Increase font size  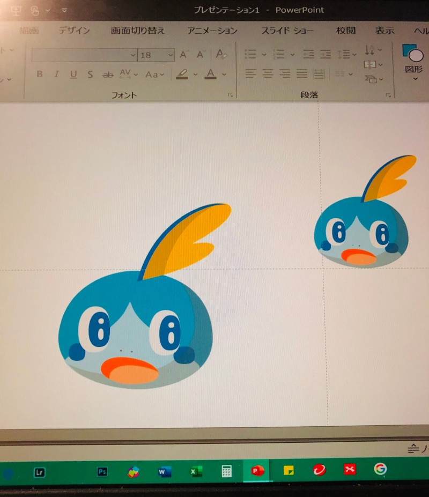(x=183, y=55)
